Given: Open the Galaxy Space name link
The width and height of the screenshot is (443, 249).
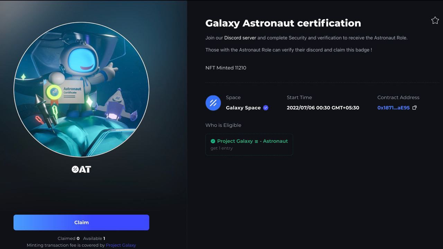Looking at the screenshot, I should (x=243, y=108).
